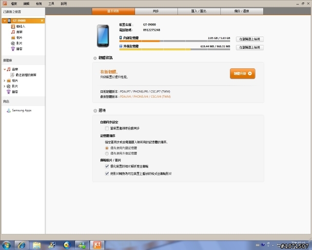Click 2.05 GB / 5.63 GB storage text
The height and width of the screenshot is (250, 312).
[x=219, y=38]
